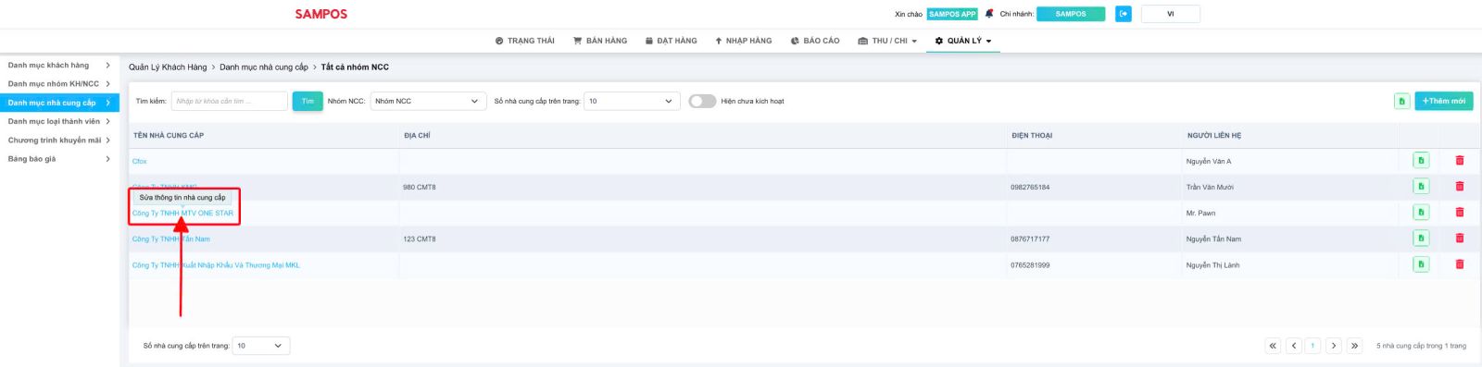Click the Tìm search button
Image resolution: width=1482 pixels, height=367 pixels.
point(308,101)
